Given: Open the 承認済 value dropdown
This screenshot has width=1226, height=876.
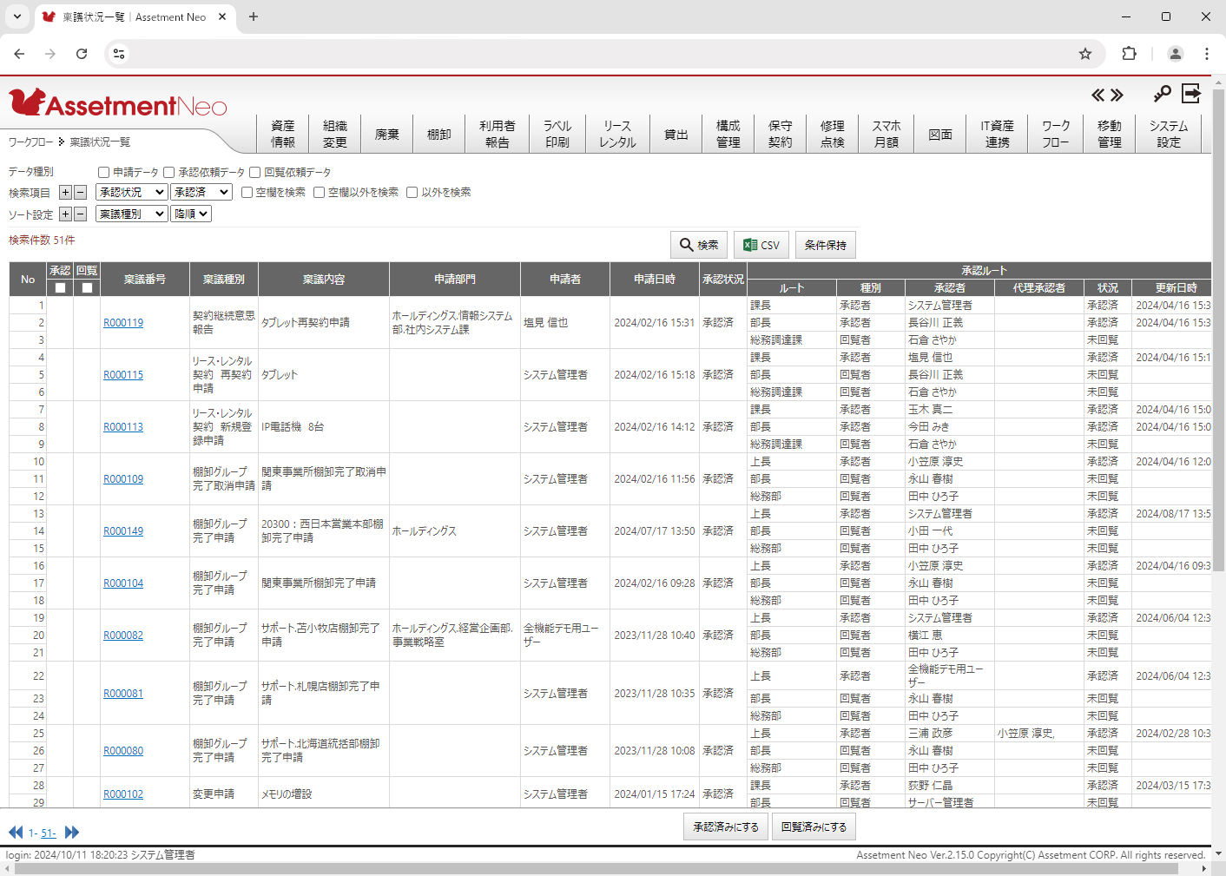Looking at the screenshot, I should tap(201, 192).
